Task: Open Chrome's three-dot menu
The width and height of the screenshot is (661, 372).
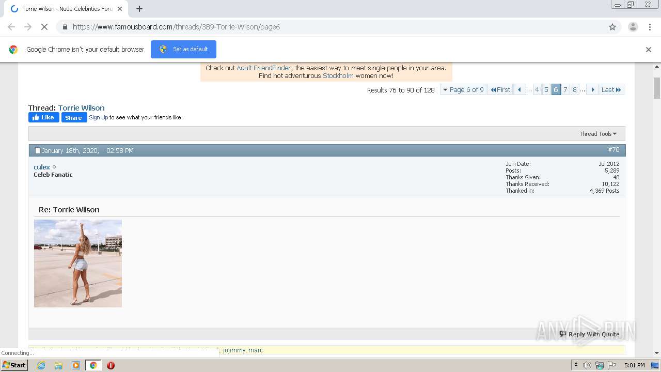Action: 650,27
